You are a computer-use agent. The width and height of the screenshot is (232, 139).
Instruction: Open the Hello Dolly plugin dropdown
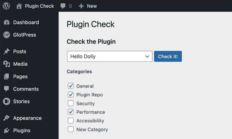pos(110,57)
